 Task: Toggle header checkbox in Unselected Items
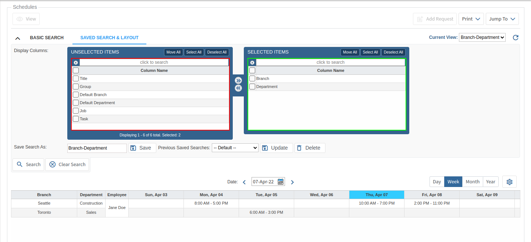pyautogui.click(x=76, y=70)
